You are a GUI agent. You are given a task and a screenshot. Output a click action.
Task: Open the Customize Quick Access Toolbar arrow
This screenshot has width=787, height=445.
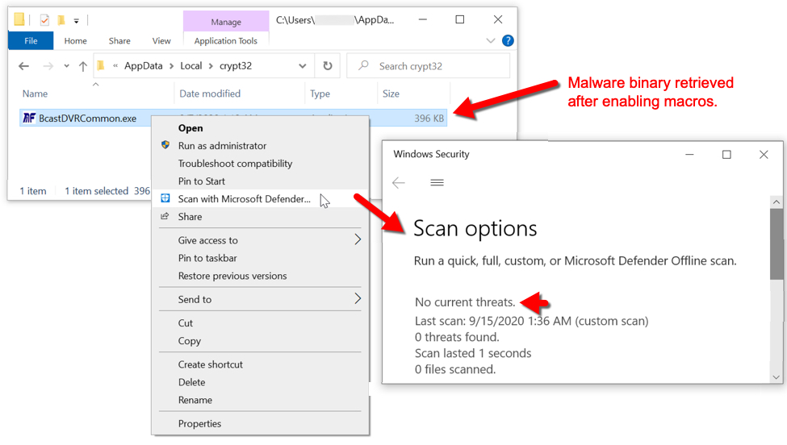tap(77, 21)
